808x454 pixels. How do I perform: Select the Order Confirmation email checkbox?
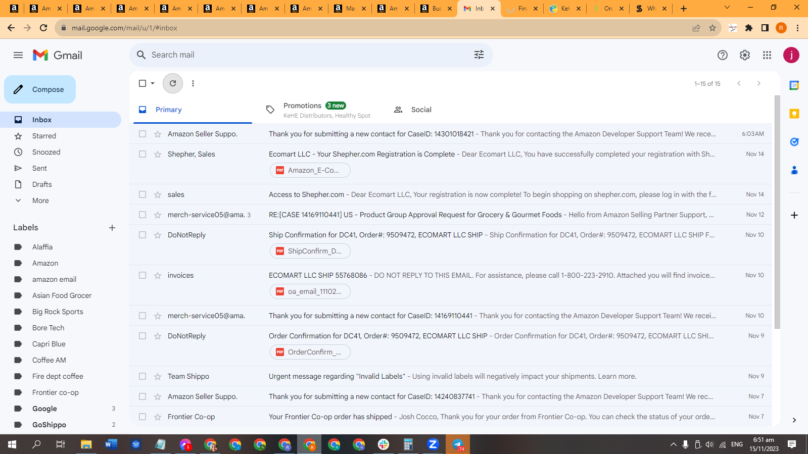pos(142,336)
